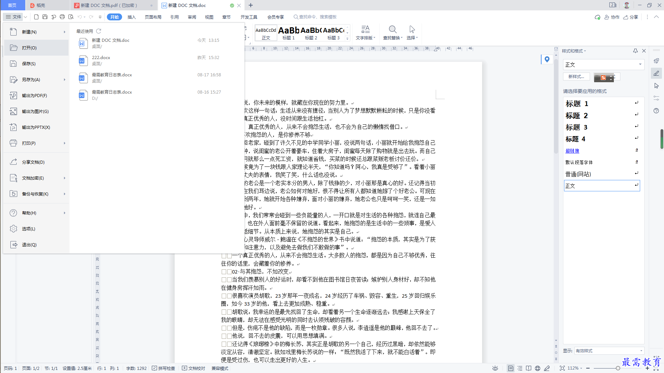Viewport: 664px width, 373px height.
Task: Open the Insert (插入) ribbon tab
Action: [132, 17]
